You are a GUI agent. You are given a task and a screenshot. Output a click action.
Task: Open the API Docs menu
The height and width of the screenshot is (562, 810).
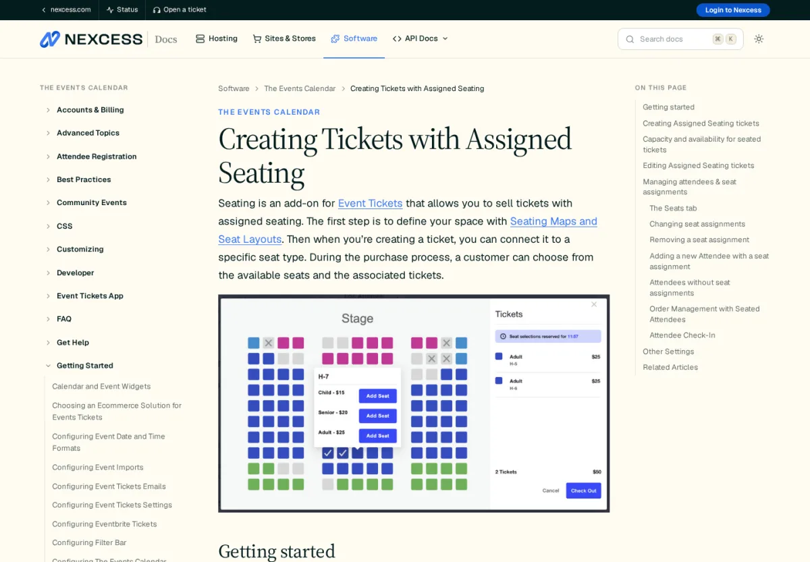coord(420,39)
